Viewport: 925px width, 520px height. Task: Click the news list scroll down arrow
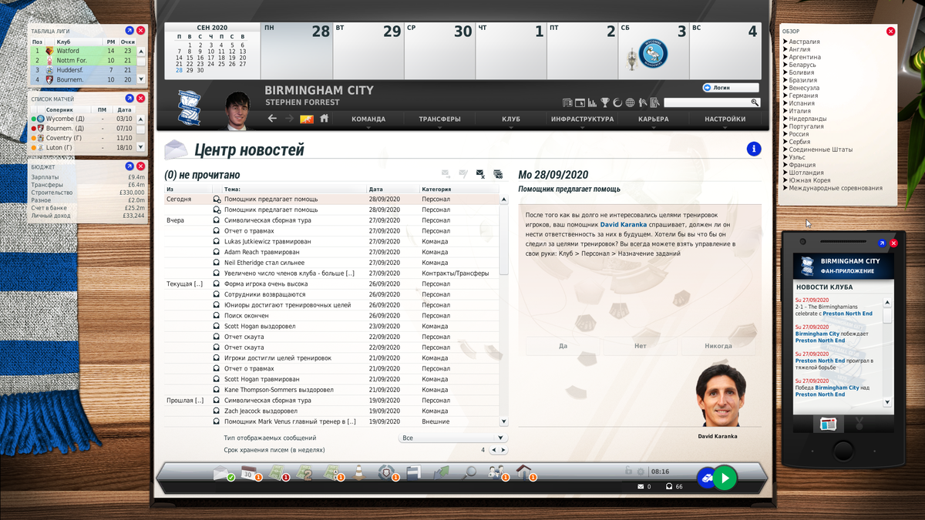pos(503,421)
